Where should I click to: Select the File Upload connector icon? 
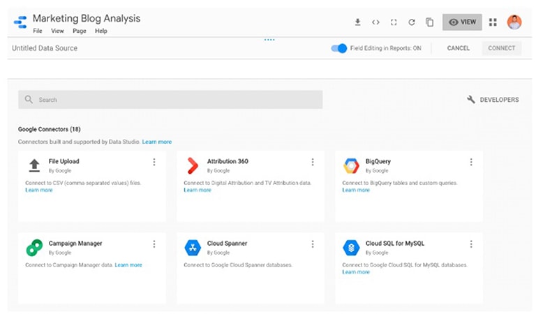click(34, 165)
